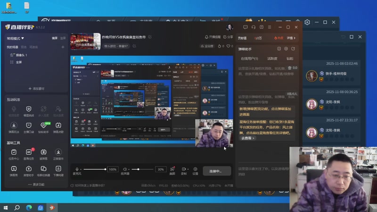This screenshot has height=212, width=377.
Task: Open 设置 icon next to 录制
Action: click(x=195, y=169)
